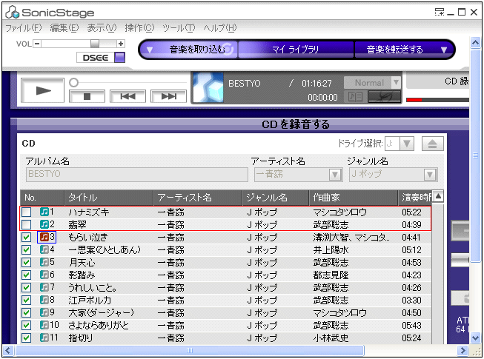
Task: Sort by the タイトル column header
Action: tap(109, 198)
